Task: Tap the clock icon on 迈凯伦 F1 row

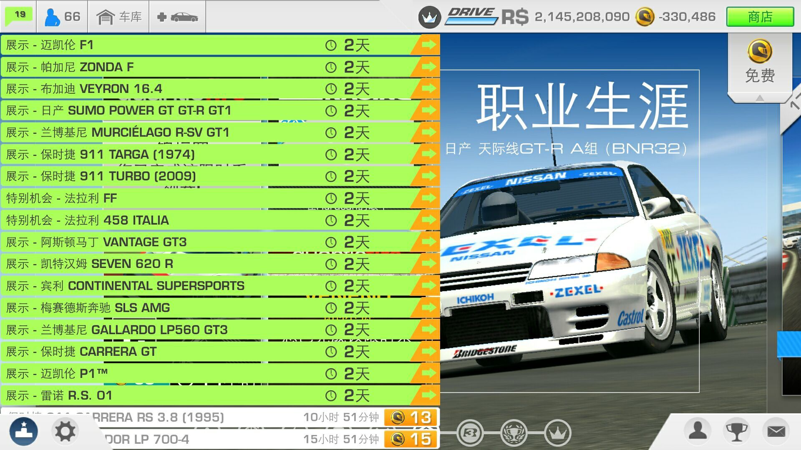Action: pos(331,45)
